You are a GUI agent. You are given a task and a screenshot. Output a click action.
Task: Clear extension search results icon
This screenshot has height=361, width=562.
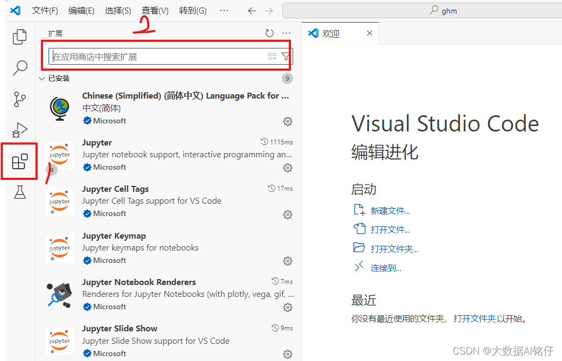pos(272,57)
